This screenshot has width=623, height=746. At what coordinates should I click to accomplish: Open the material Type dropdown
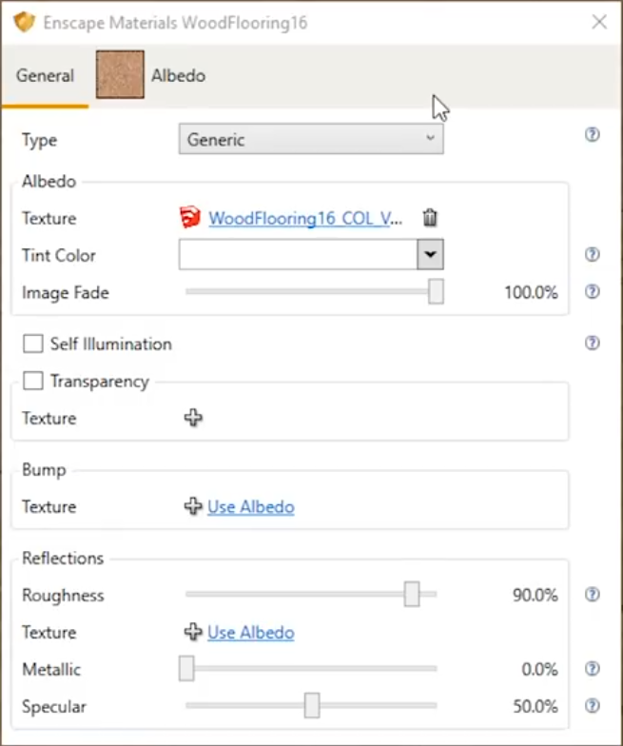pos(311,139)
